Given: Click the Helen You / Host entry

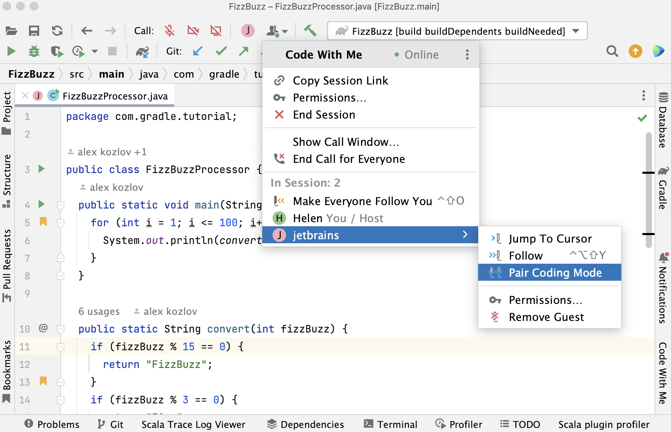Looking at the screenshot, I should tap(371, 218).
